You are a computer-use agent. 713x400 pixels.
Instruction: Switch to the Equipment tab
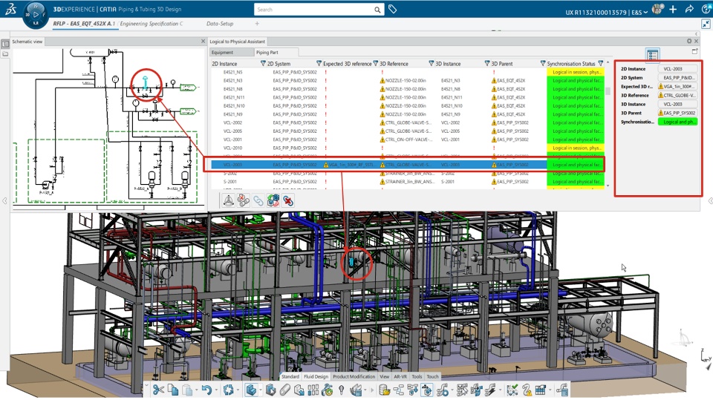[222, 53]
